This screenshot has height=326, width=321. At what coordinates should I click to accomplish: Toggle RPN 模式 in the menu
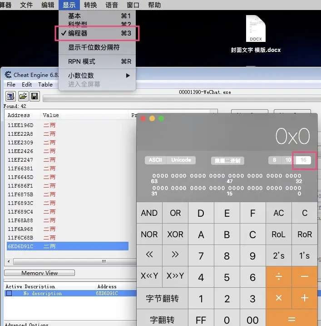tap(97, 61)
